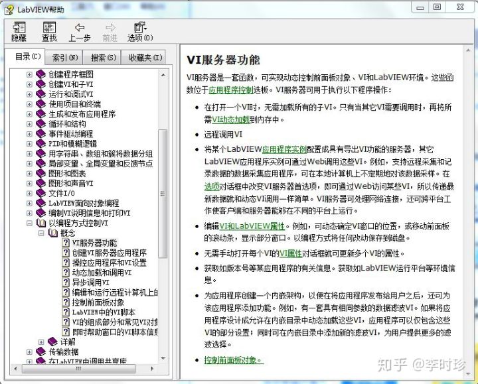Expand the LabVIEW面向对象编程 tree node

pyautogui.click(x=29, y=203)
